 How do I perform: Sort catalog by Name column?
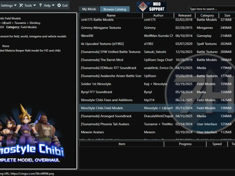click(x=111, y=16)
